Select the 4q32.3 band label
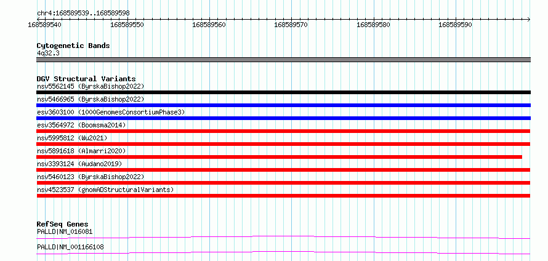 pos(47,53)
